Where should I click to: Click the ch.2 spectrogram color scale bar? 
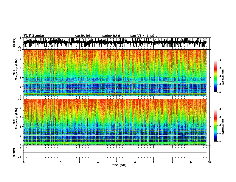click(x=216, y=125)
